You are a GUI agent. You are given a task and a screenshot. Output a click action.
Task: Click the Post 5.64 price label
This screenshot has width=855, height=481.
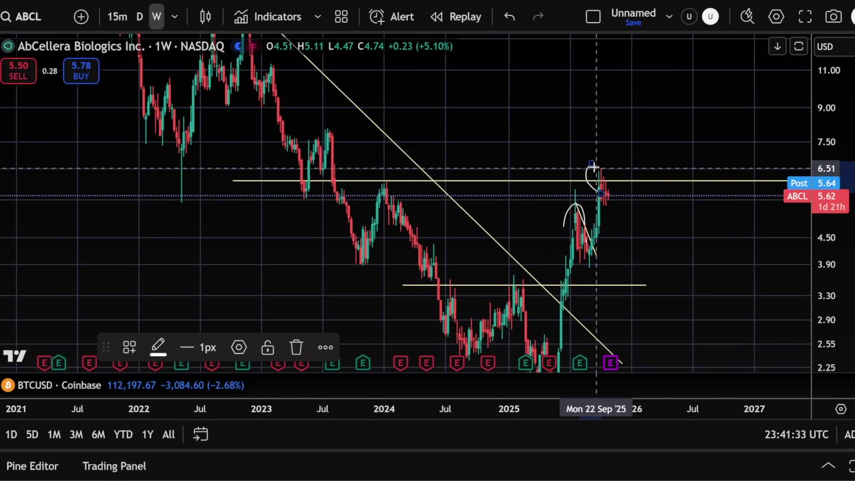pos(812,183)
